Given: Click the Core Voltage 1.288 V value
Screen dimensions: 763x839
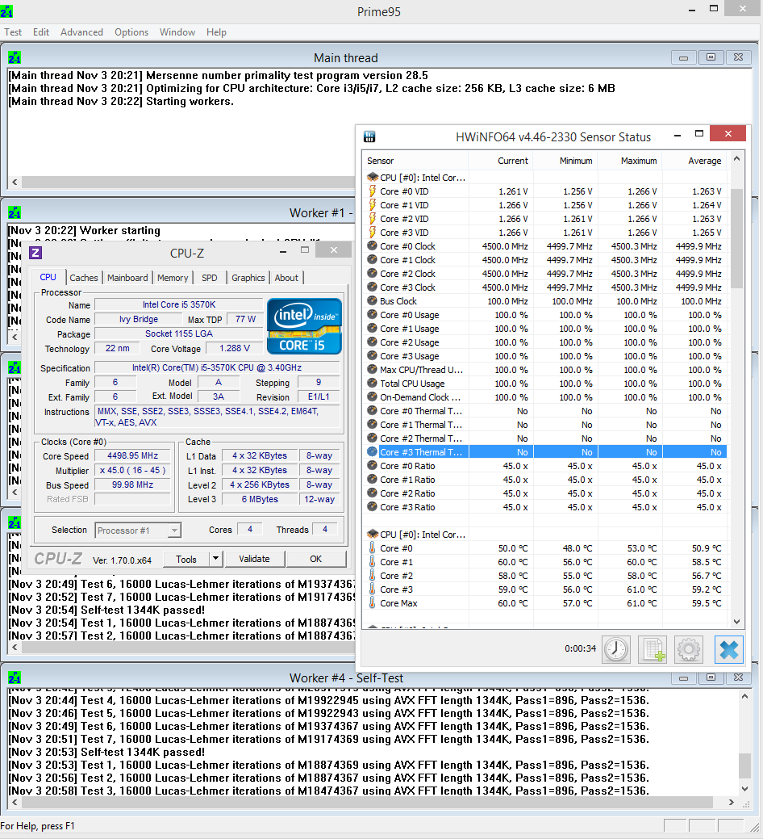Looking at the screenshot, I should pos(235,348).
